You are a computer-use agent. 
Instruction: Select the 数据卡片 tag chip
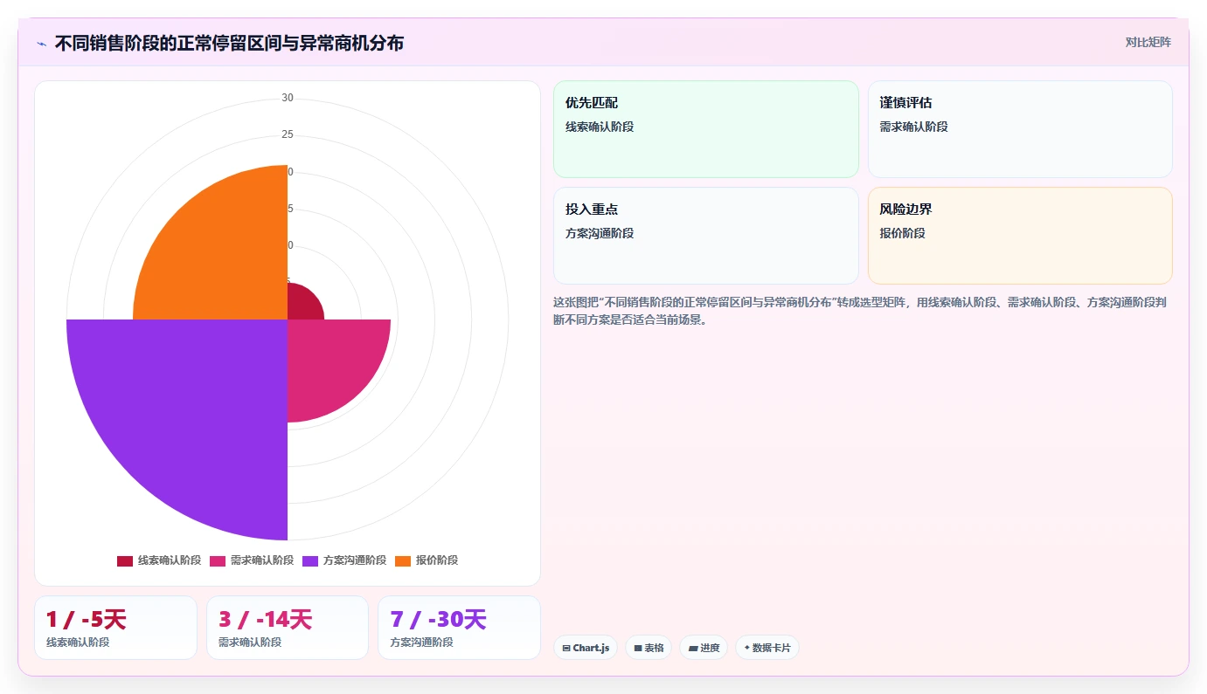coord(767,648)
